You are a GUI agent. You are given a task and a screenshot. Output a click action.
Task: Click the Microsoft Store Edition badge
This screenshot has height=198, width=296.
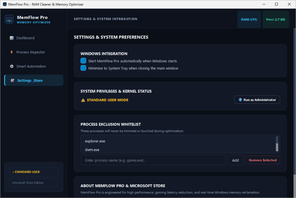[x=34, y=183]
